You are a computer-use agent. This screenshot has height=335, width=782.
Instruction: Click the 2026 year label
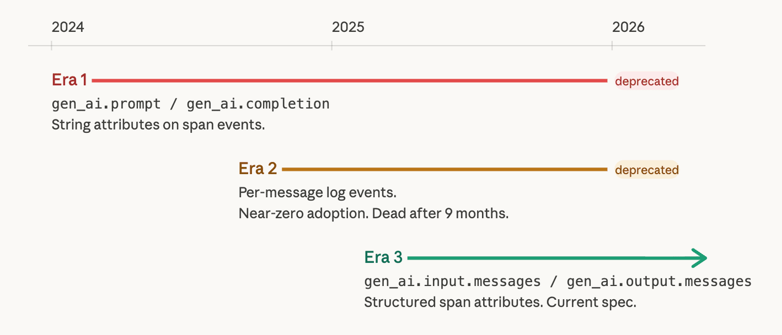point(628,27)
